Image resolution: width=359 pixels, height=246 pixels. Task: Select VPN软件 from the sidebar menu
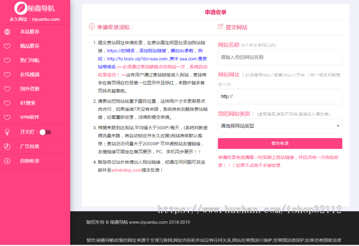click(30, 117)
